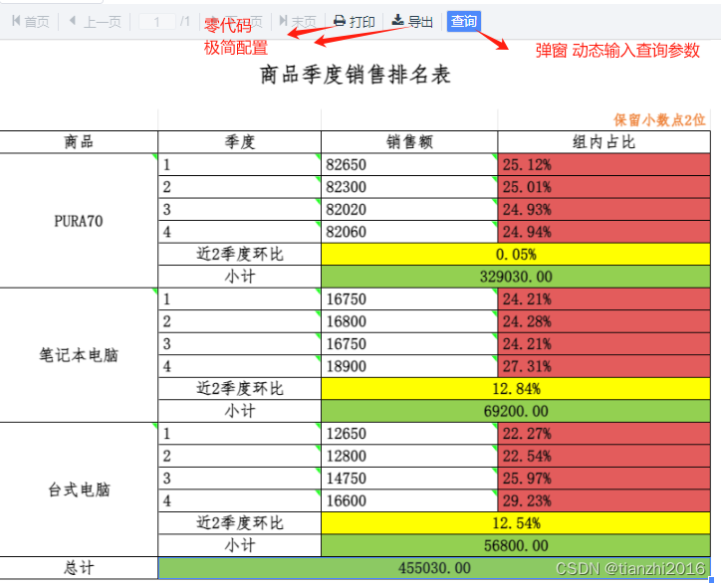Click the 小计 label under PURA70
This screenshot has height=585, width=721.
[240, 277]
